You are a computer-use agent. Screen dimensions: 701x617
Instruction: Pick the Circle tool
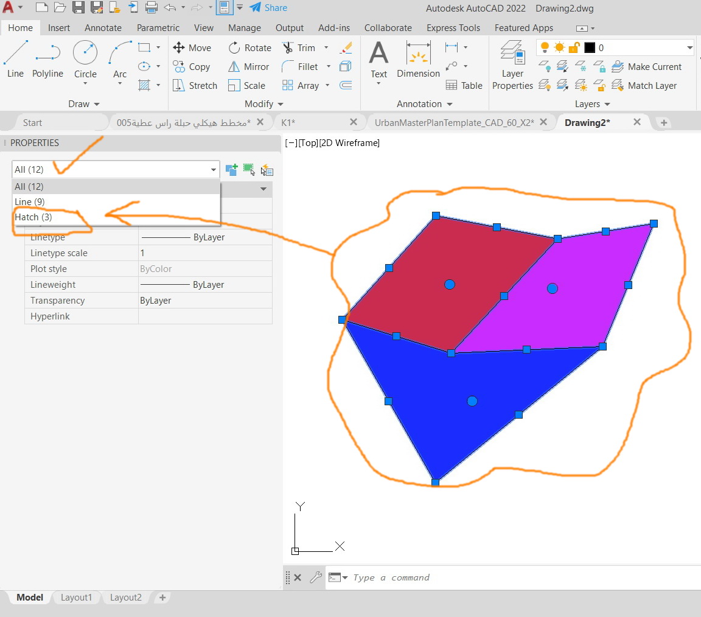pos(85,60)
